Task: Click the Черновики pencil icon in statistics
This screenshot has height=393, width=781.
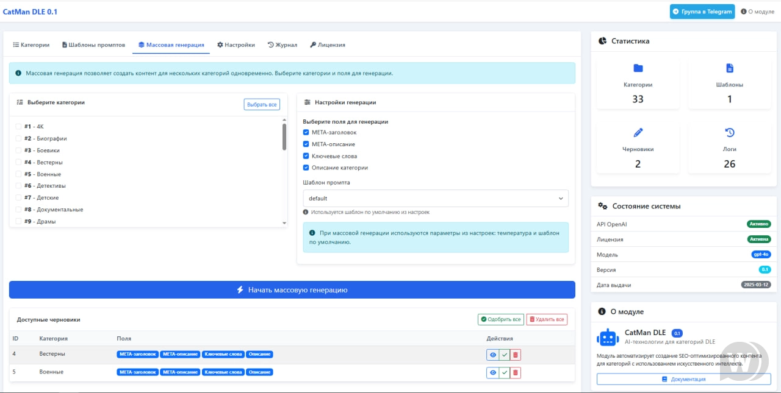Action: (x=638, y=132)
